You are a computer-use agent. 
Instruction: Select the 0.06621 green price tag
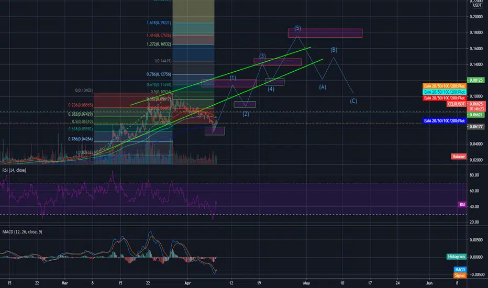point(476,115)
